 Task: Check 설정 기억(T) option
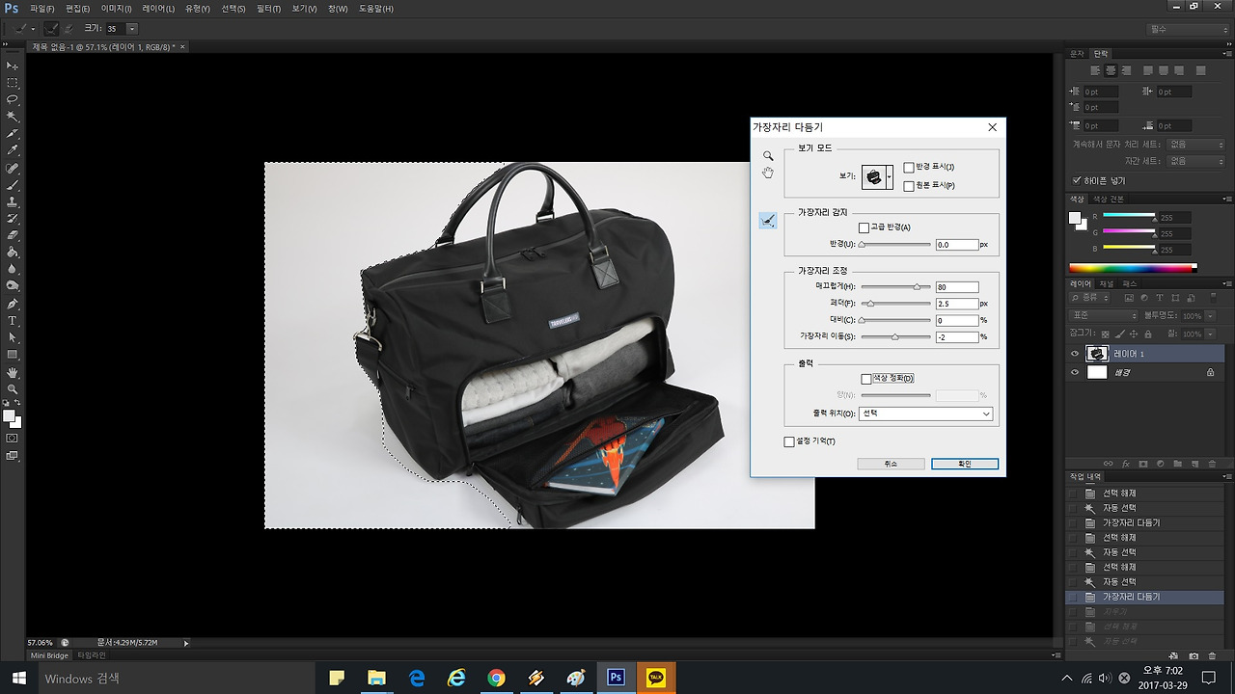click(789, 441)
